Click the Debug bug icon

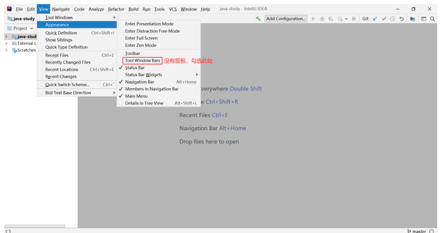pyautogui.click(x=322, y=19)
